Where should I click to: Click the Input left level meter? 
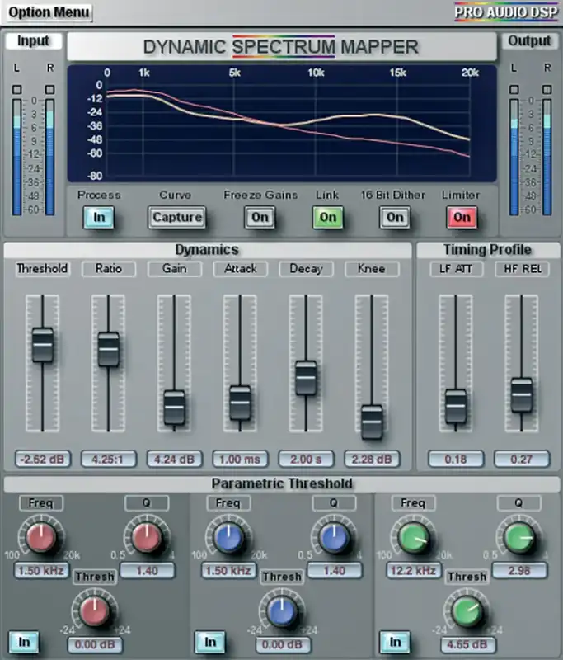tap(16, 158)
